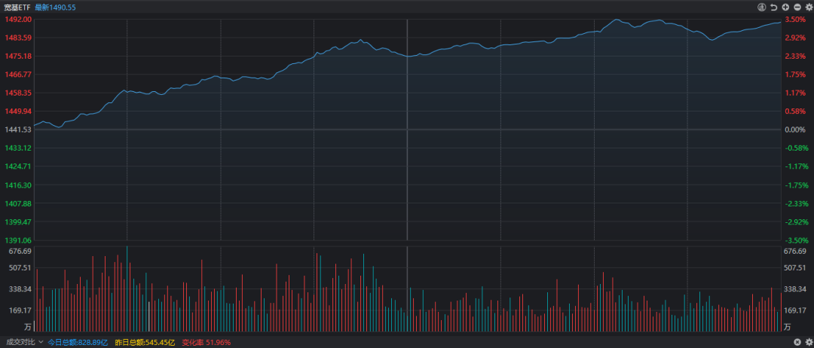Click the 万 unit label at bottom left
814x348 pixels.
coord(27,327)
